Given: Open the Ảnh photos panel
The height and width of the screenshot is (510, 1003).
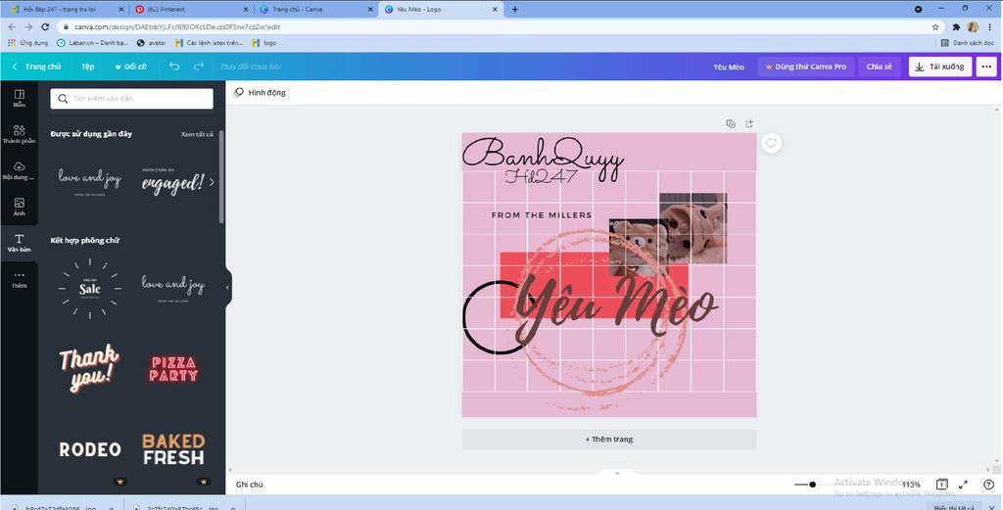Looking at the screenshot, I should click(20, 207).
